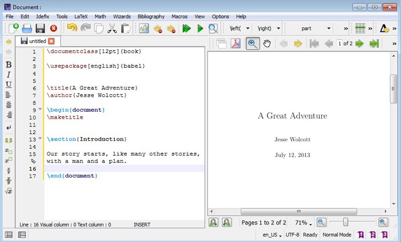This screenshot has width=401, height=242.
Task: Insert newline with return arrow icon
Action: [x=9, y=127]
